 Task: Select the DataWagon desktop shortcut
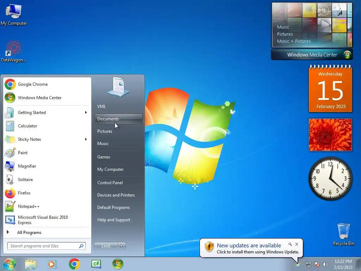[x=14, y=51]
